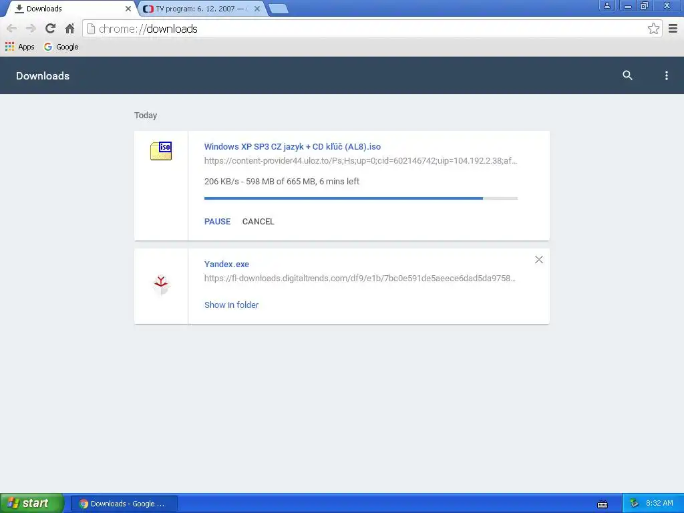Viewport: 684px width, 513px height.
Task: Click the on-screen keyboard tray icon
Action: point(603,504)
